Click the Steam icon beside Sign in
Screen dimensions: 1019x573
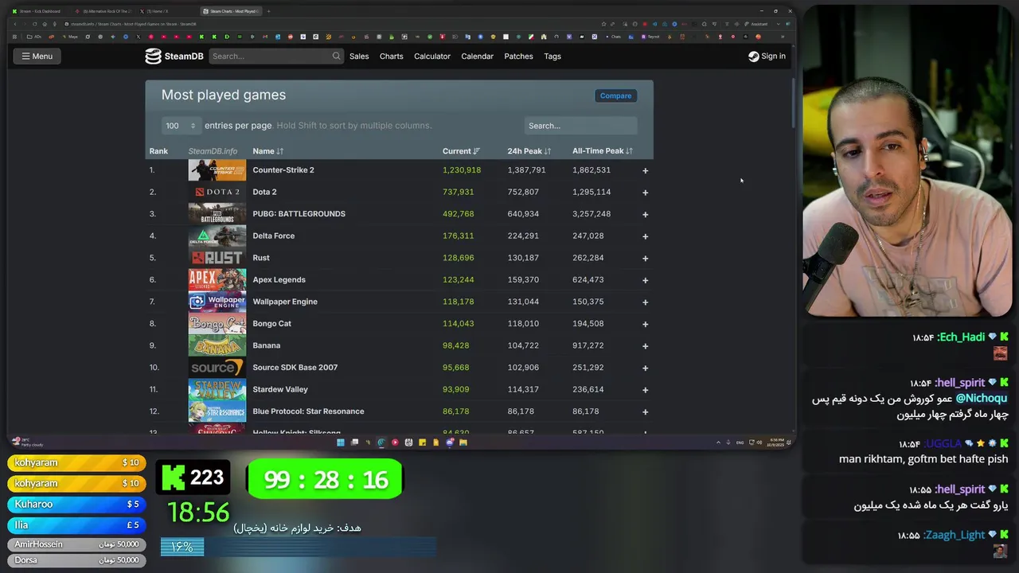coord(753,57)
